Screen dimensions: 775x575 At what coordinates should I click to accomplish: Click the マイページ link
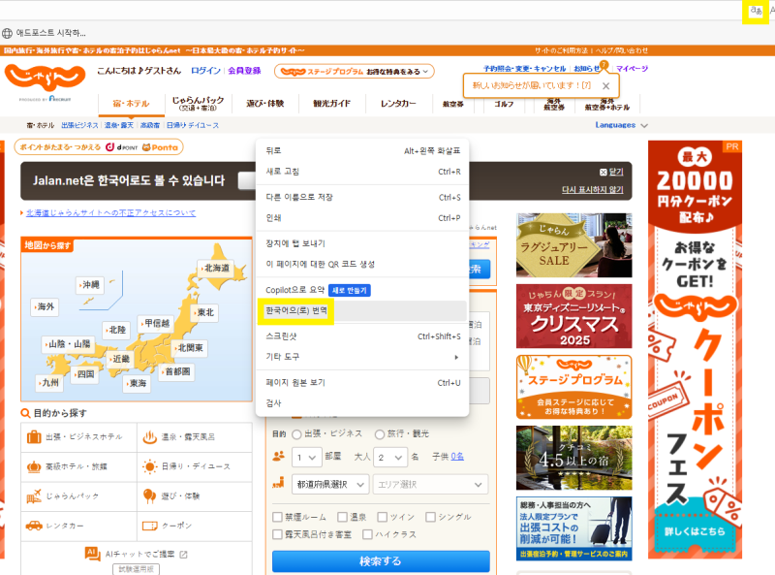coord(632,68)
